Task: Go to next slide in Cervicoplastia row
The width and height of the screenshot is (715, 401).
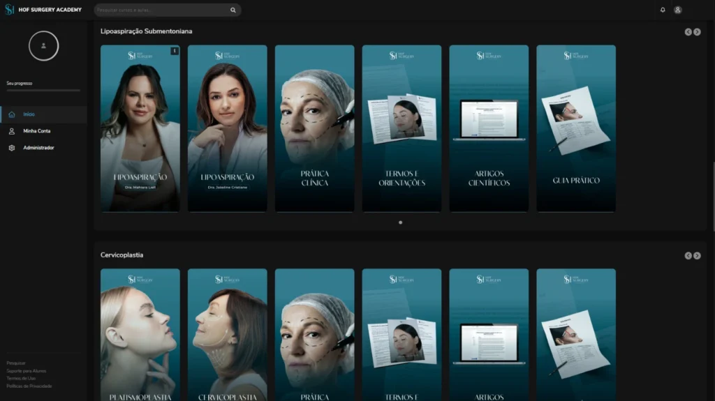Action: coord(698,256)
